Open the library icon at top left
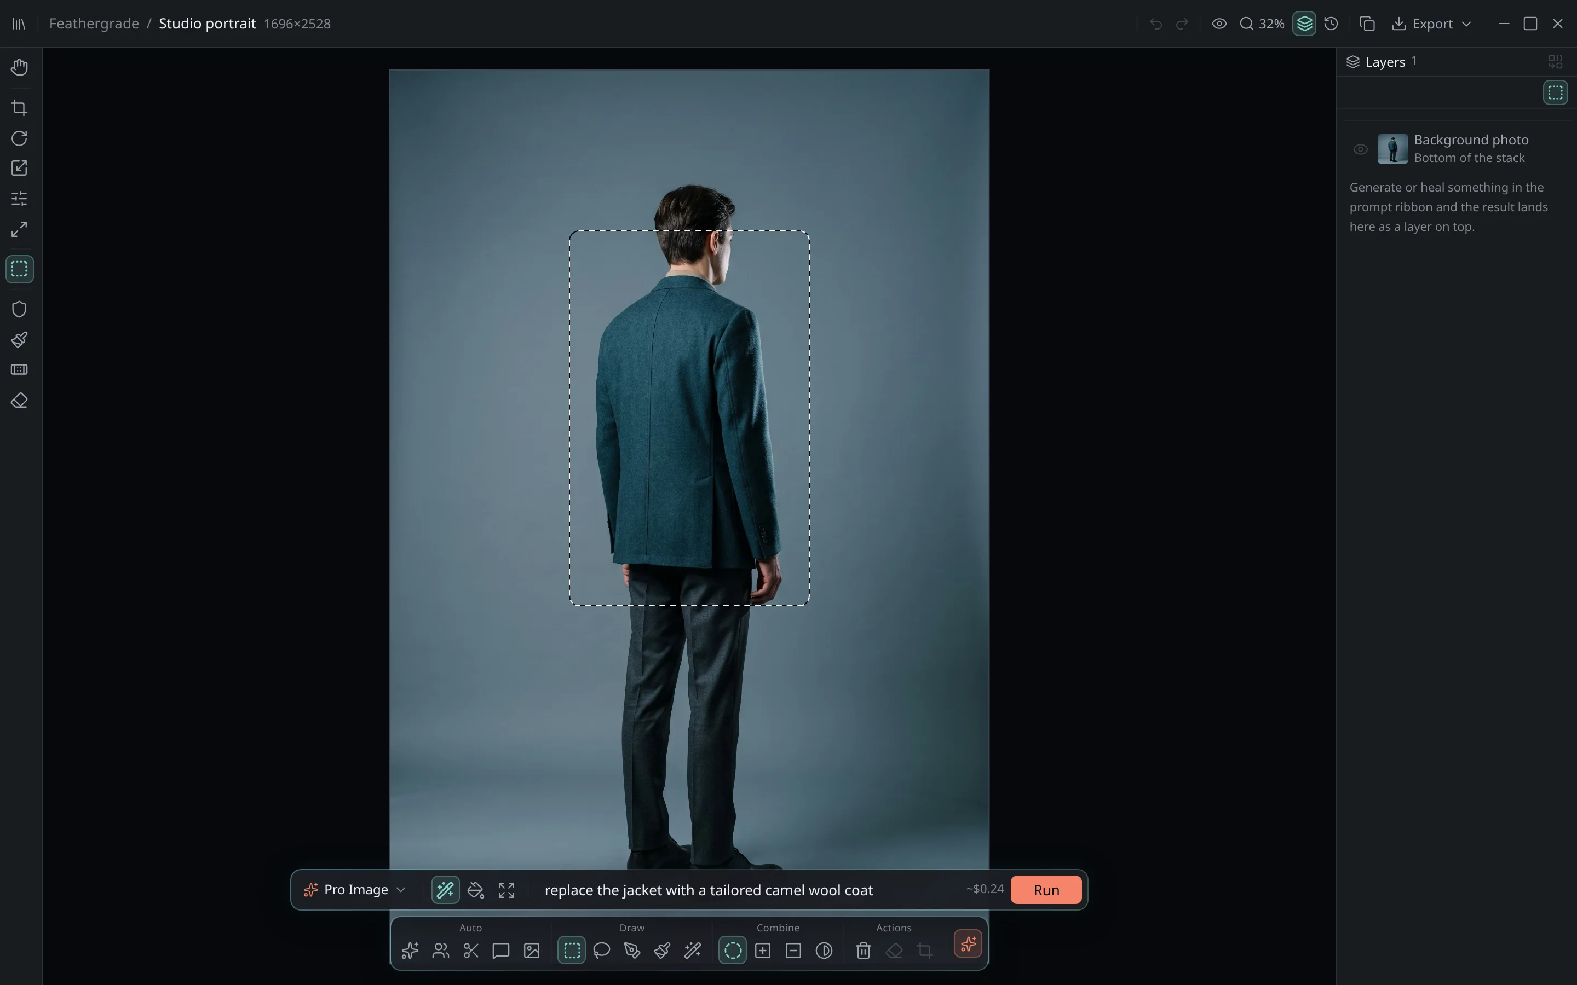 coord(19,24)
